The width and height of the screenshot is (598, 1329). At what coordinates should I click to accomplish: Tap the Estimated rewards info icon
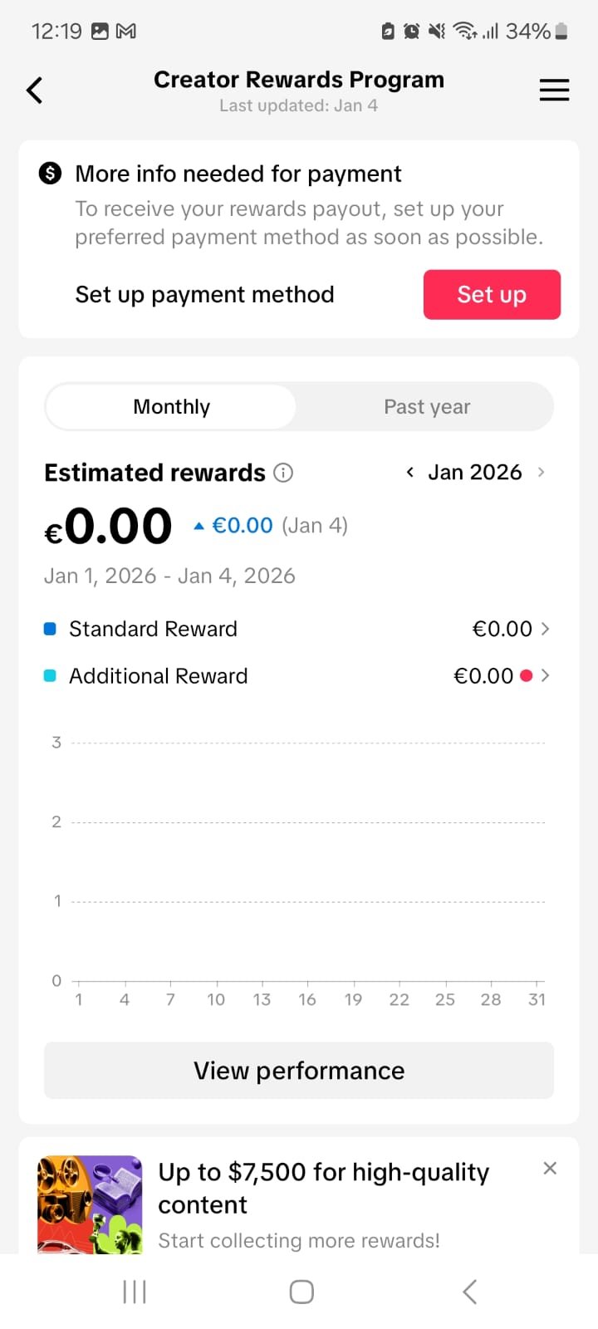point(283,473)
